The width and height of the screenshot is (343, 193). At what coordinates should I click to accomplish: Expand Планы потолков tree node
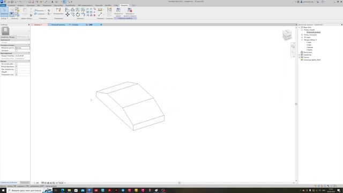pyautogui.click(x=302, y=35)
